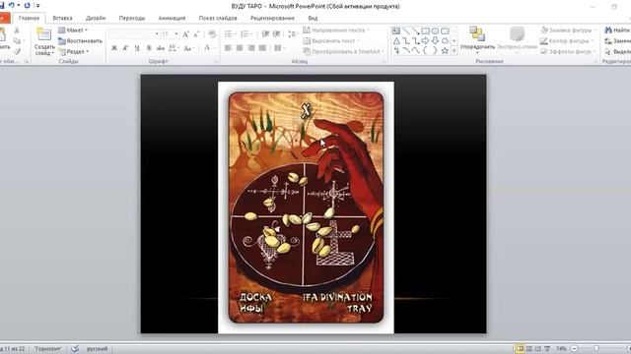Click the Вид ribbon tab
The width and height of the screenshot is (631, 354).
[313, 18]
